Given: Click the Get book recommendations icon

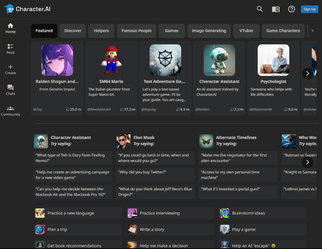Looking at the screenshot, I should click(x=40, y=245).
